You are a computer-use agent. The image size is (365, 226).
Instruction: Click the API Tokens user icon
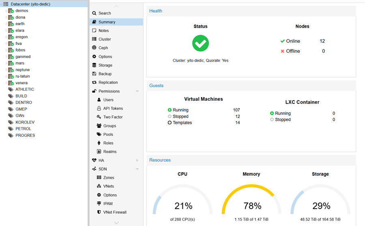tap(99, 109)
